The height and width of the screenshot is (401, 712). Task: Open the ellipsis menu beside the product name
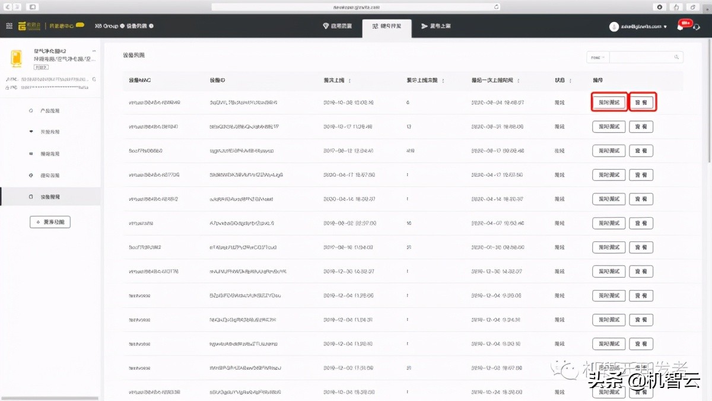[x=94, y=52]
